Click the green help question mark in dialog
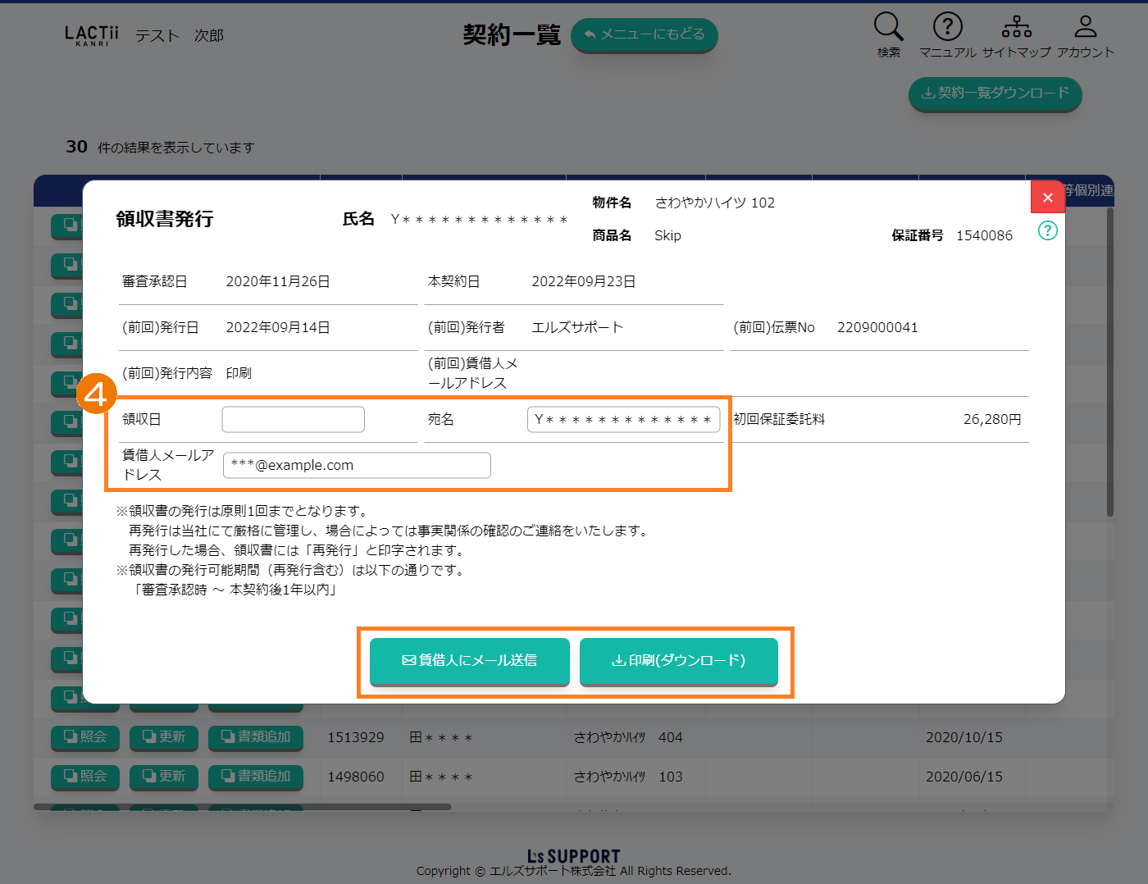Viewport: 1148px width, 884px height. [1047, 230]
